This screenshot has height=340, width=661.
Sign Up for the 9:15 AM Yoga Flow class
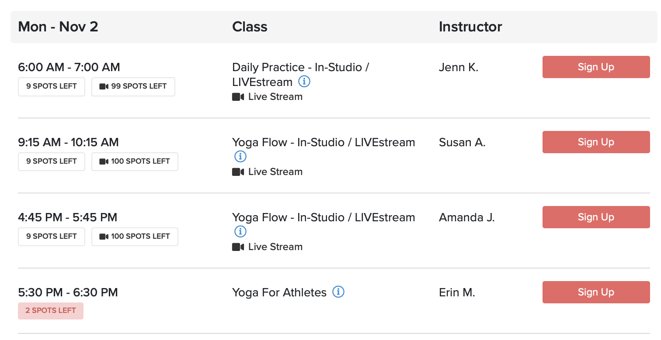[595, 142]
